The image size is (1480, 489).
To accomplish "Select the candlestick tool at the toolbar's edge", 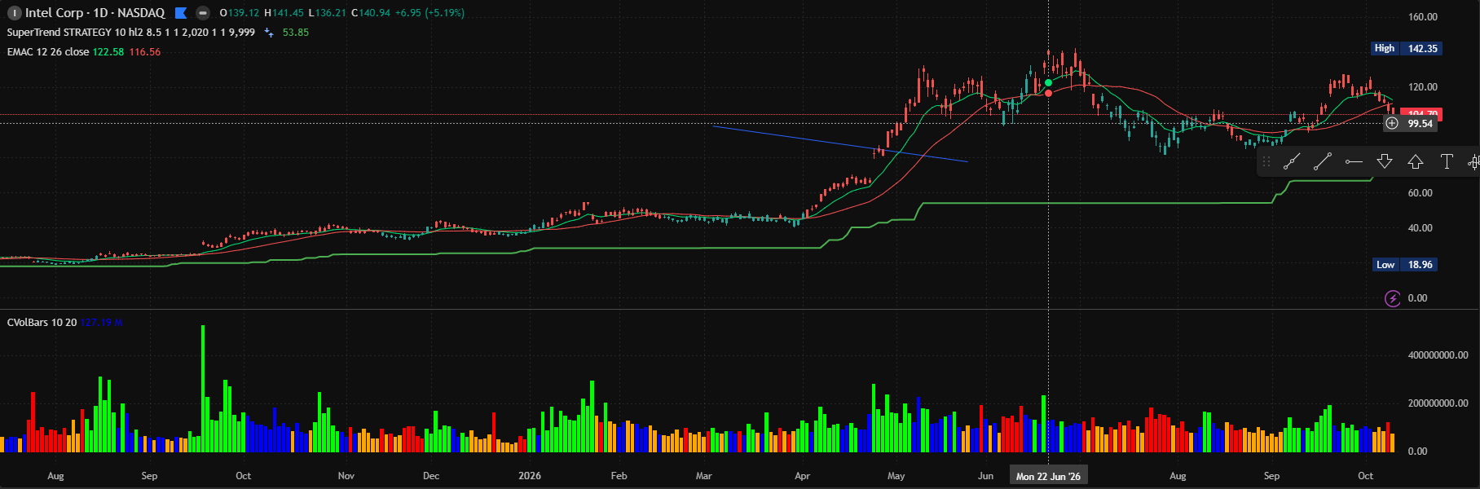I will (x=1473, y=161).
